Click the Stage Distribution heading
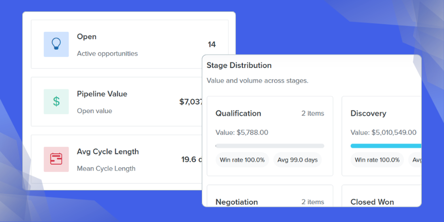The width and height of the screenshot is (444, 222). coord(239,66)
